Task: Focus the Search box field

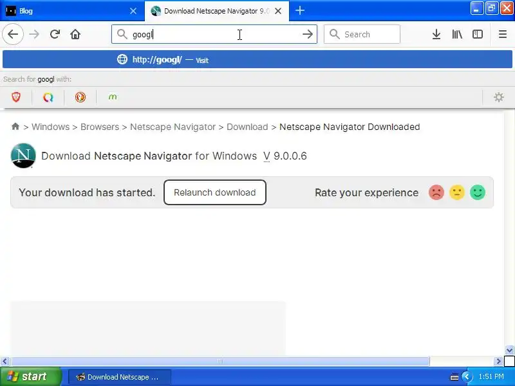Action: click(362, 34)
